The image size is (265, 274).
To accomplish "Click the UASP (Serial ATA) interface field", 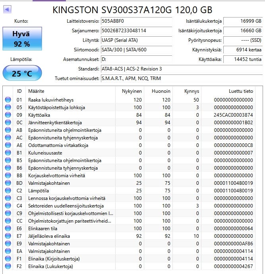I will tap(137, 40).
